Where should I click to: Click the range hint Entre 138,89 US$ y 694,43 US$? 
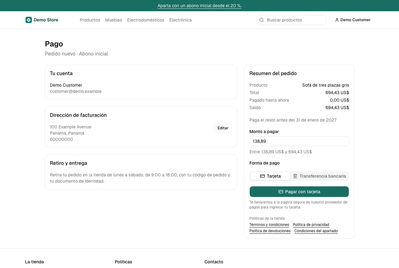click(x=281, y=152)
